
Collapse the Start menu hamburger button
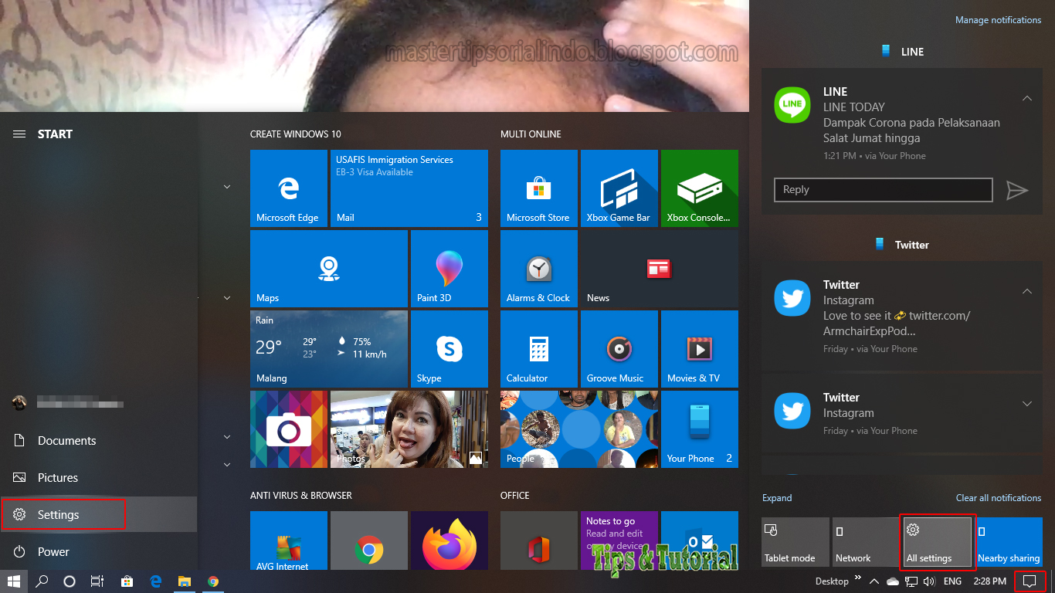click(19, 134)
